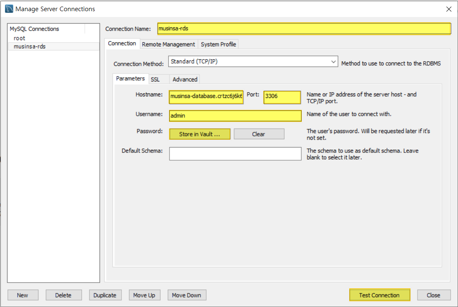Click the empty Default Schema field
458x307 pixels.
point(235,154)
